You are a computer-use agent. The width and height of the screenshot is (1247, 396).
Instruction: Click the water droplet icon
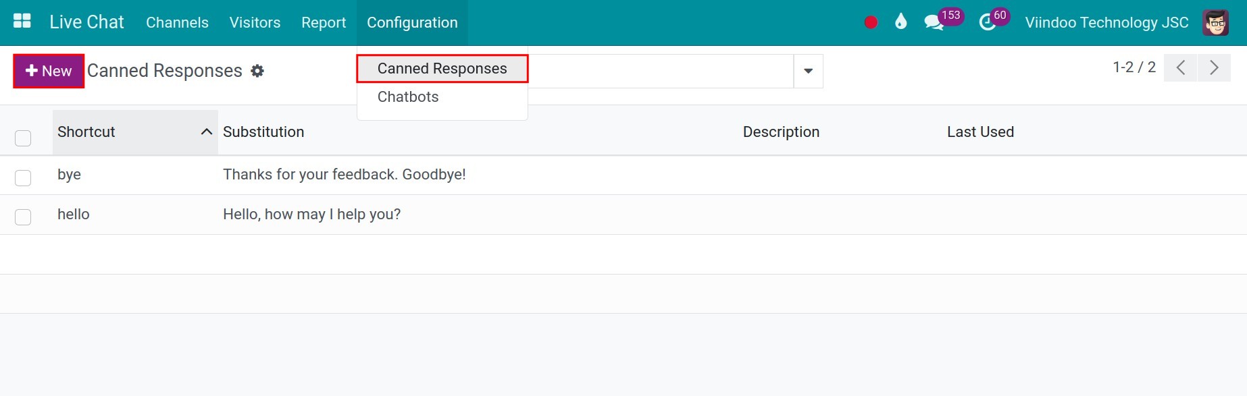click(x=900, y=22)
